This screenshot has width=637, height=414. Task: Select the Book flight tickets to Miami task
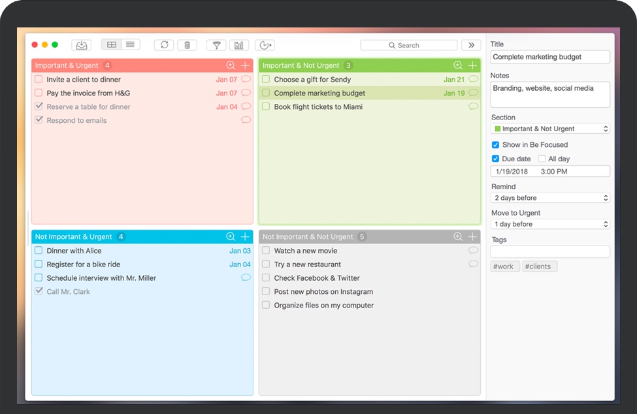coord(318,107)
